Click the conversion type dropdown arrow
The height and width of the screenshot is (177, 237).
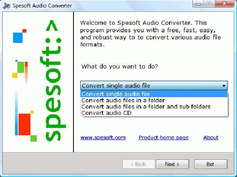pyautogui.click(x=224, y=86)
